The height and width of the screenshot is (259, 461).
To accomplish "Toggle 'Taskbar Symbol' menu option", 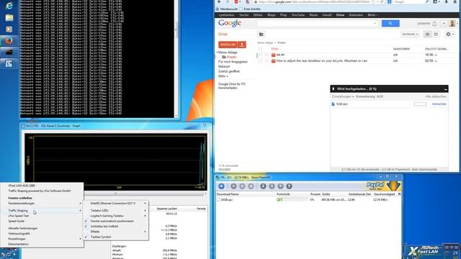I will point(101,237).
